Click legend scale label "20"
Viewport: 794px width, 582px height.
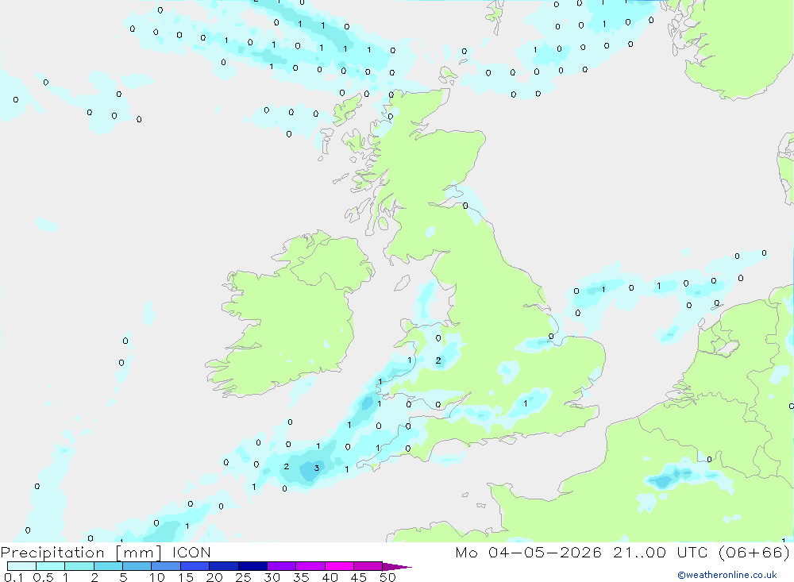[x=214, y=577]
